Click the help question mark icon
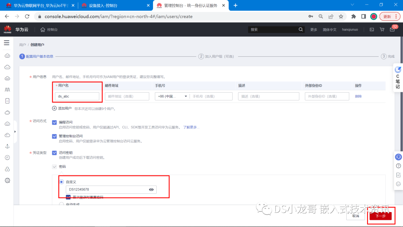The image size is (403, 227). point(399,166)
